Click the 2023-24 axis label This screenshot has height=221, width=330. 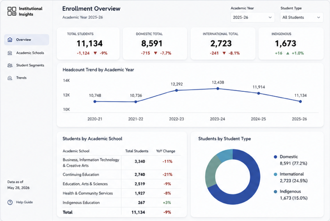217,119
